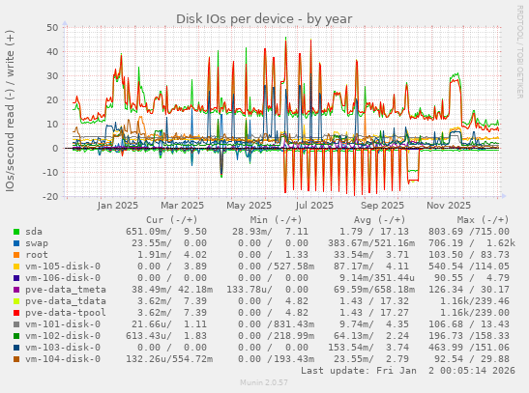The width and height of the screenshot is (529, 393).
Task: Click the vm-106-disk-0 average 9.14m/351.44u
Action: (377, 278)
